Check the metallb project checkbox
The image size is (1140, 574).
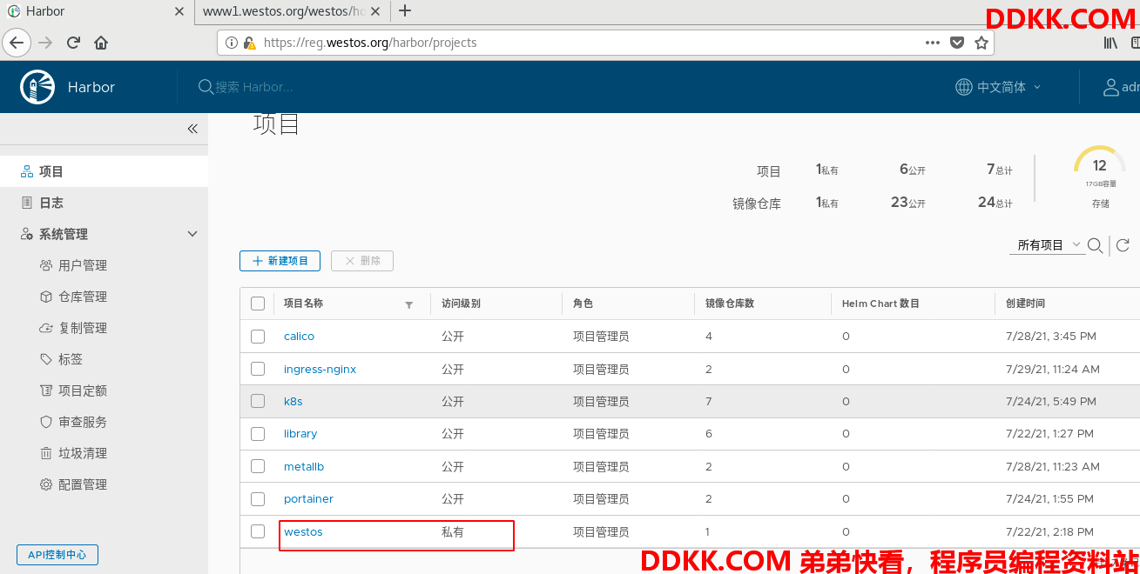tap(258, 466)
